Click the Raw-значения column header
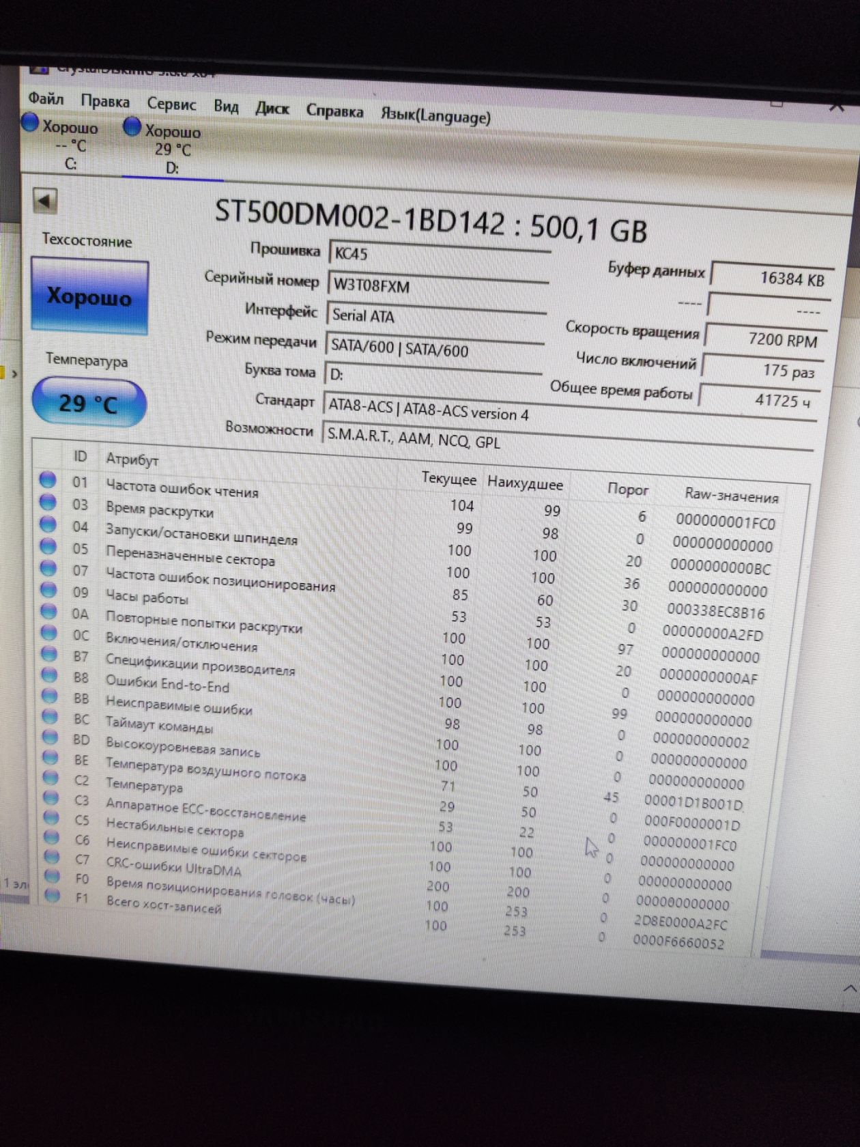 tap(732, 496)
